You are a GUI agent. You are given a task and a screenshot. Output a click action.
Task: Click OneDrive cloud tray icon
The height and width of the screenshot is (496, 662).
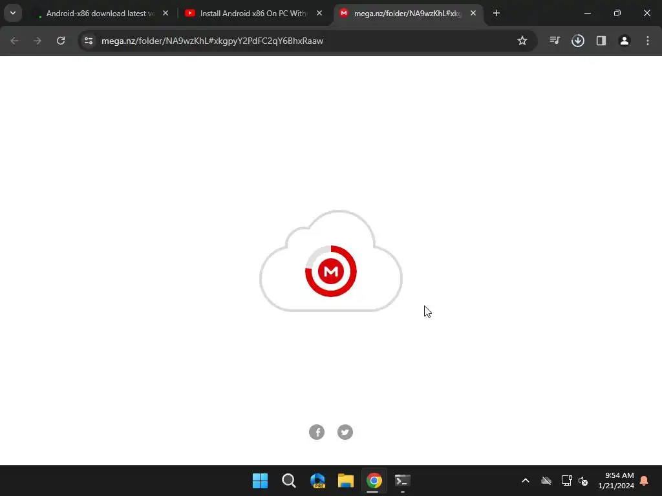click(546, 480)
